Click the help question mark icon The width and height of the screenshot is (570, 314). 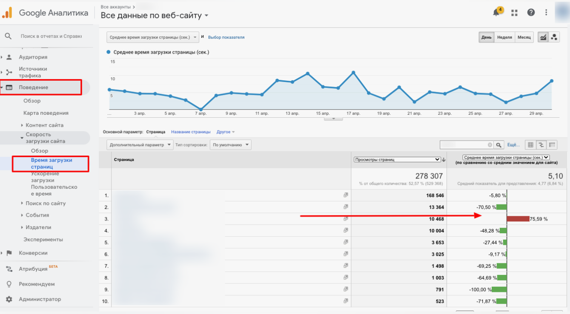531,13
